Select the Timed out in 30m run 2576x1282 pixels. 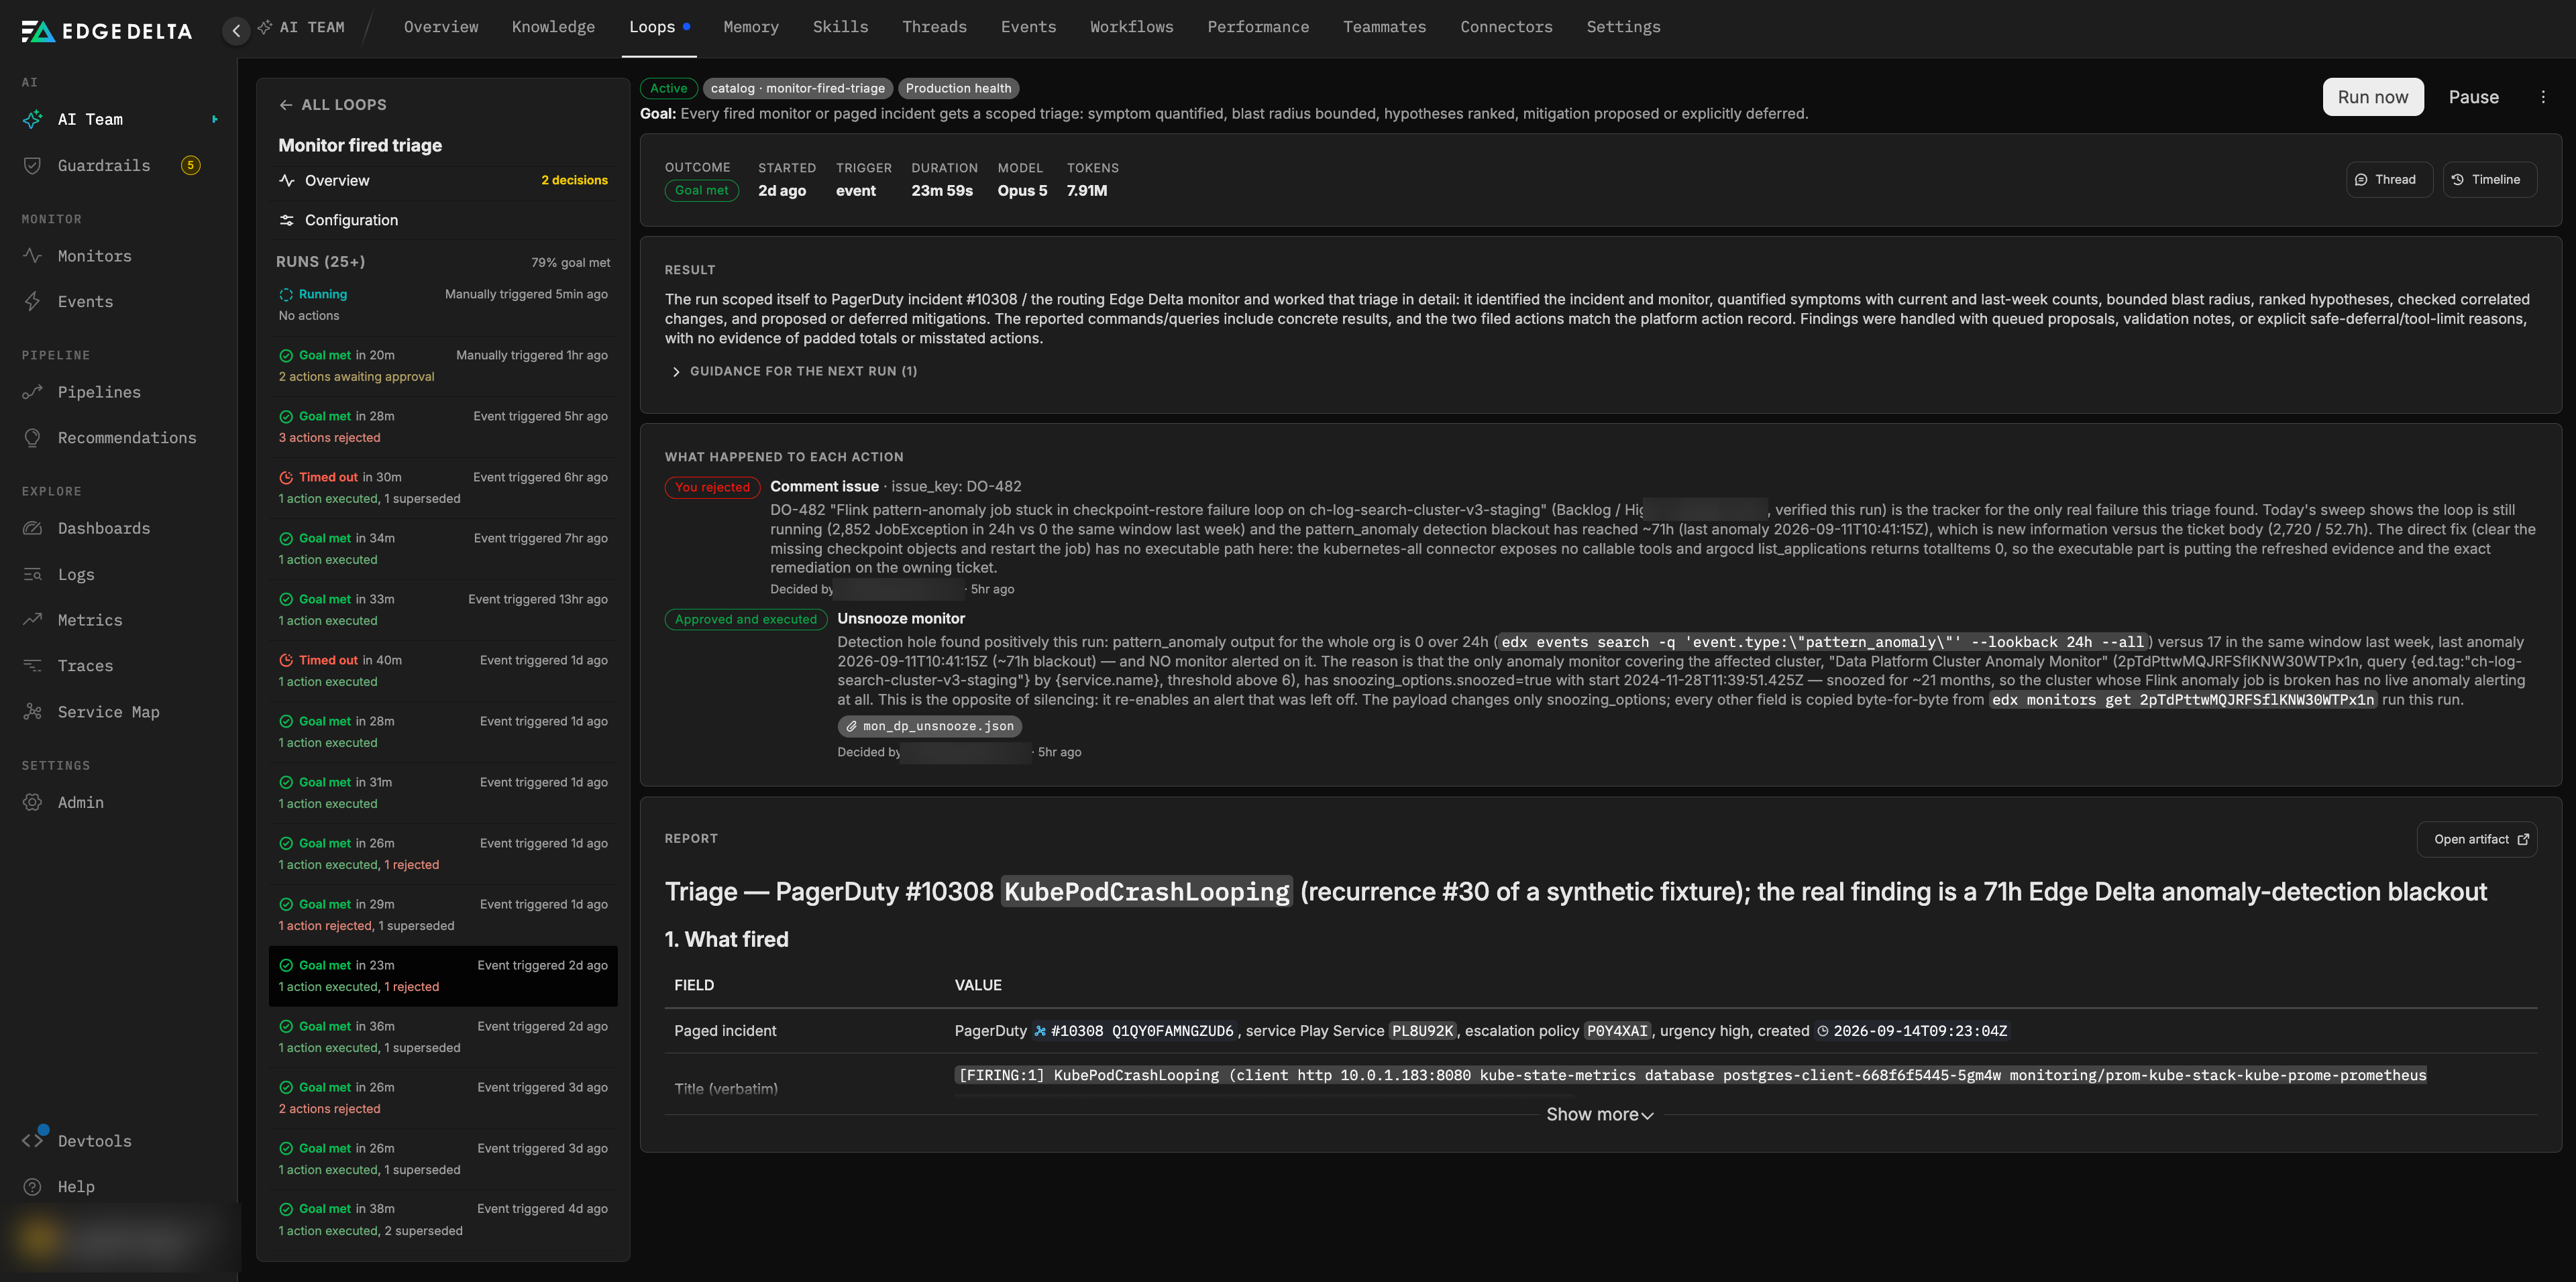pyautogui.click(x=443, y=487)
